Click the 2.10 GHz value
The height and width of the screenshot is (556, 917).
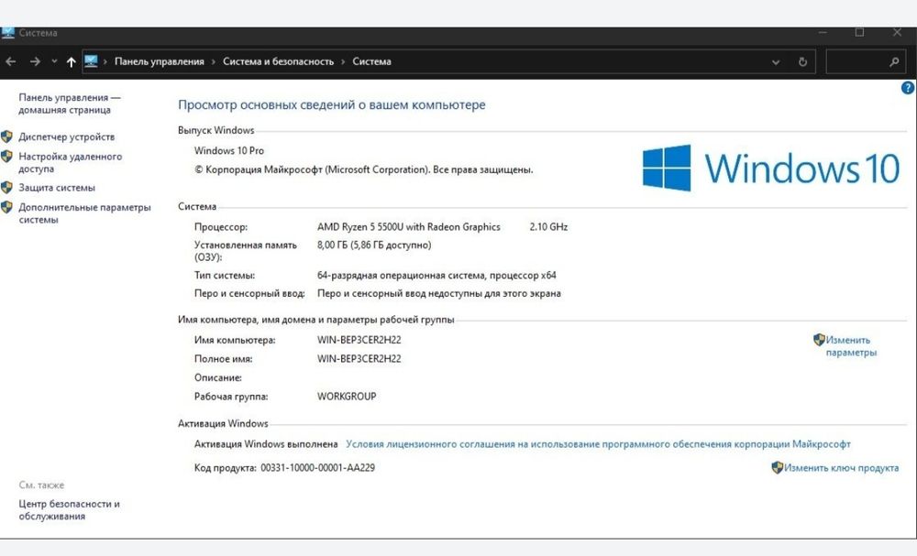click(548, 226)
